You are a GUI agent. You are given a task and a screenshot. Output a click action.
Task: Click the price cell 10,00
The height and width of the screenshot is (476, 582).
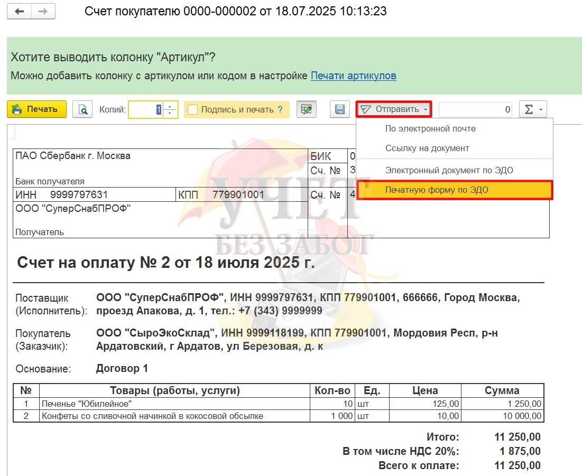click(x=425, y=416)
